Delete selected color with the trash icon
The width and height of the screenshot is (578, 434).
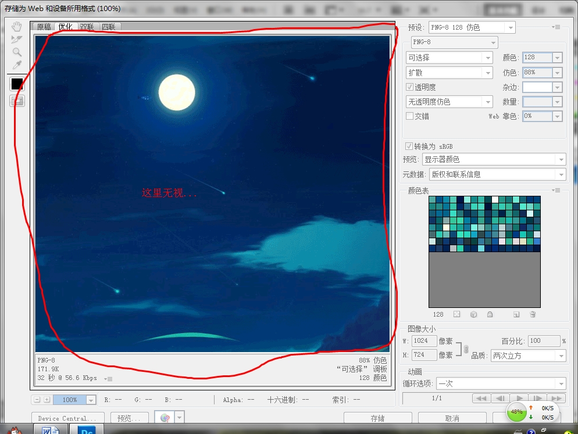click(x=533, y=314)
